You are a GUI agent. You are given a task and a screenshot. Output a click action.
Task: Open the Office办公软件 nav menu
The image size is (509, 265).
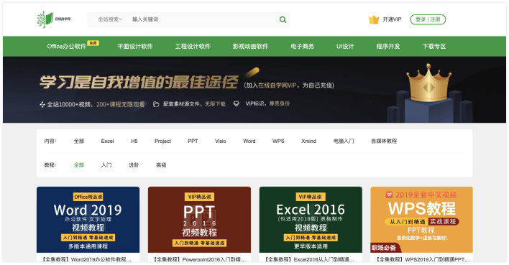67,47
